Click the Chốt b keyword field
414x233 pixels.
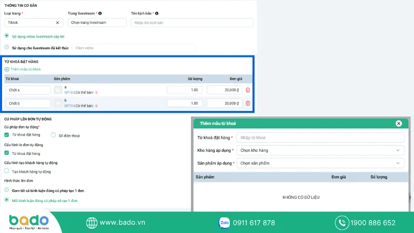pyautogui.click(x=28, y=103)
